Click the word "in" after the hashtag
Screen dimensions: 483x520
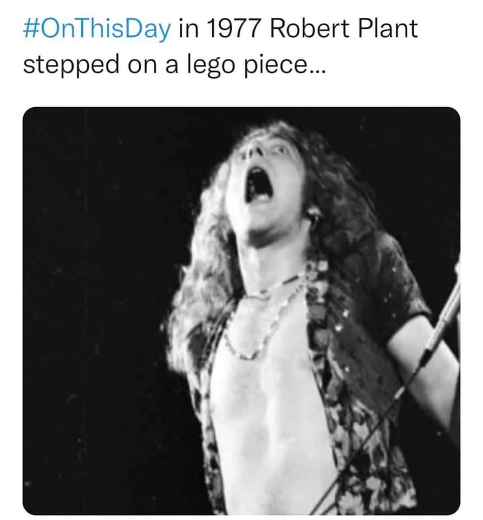click(185, 29)
